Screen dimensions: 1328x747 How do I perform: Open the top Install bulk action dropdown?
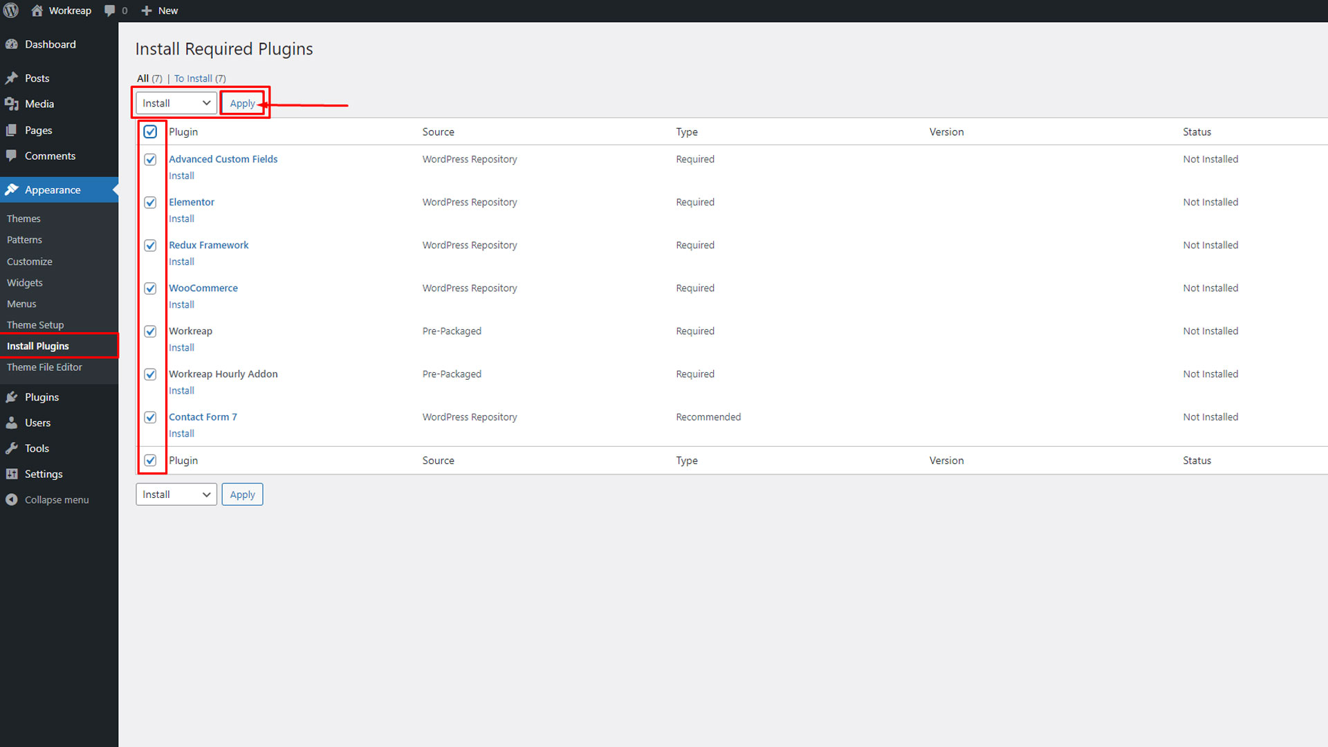(176, 103)
